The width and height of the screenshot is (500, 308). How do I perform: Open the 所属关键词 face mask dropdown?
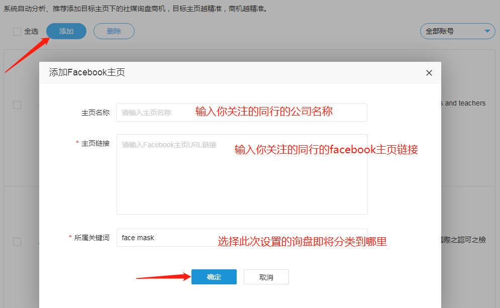coord(242,238)
